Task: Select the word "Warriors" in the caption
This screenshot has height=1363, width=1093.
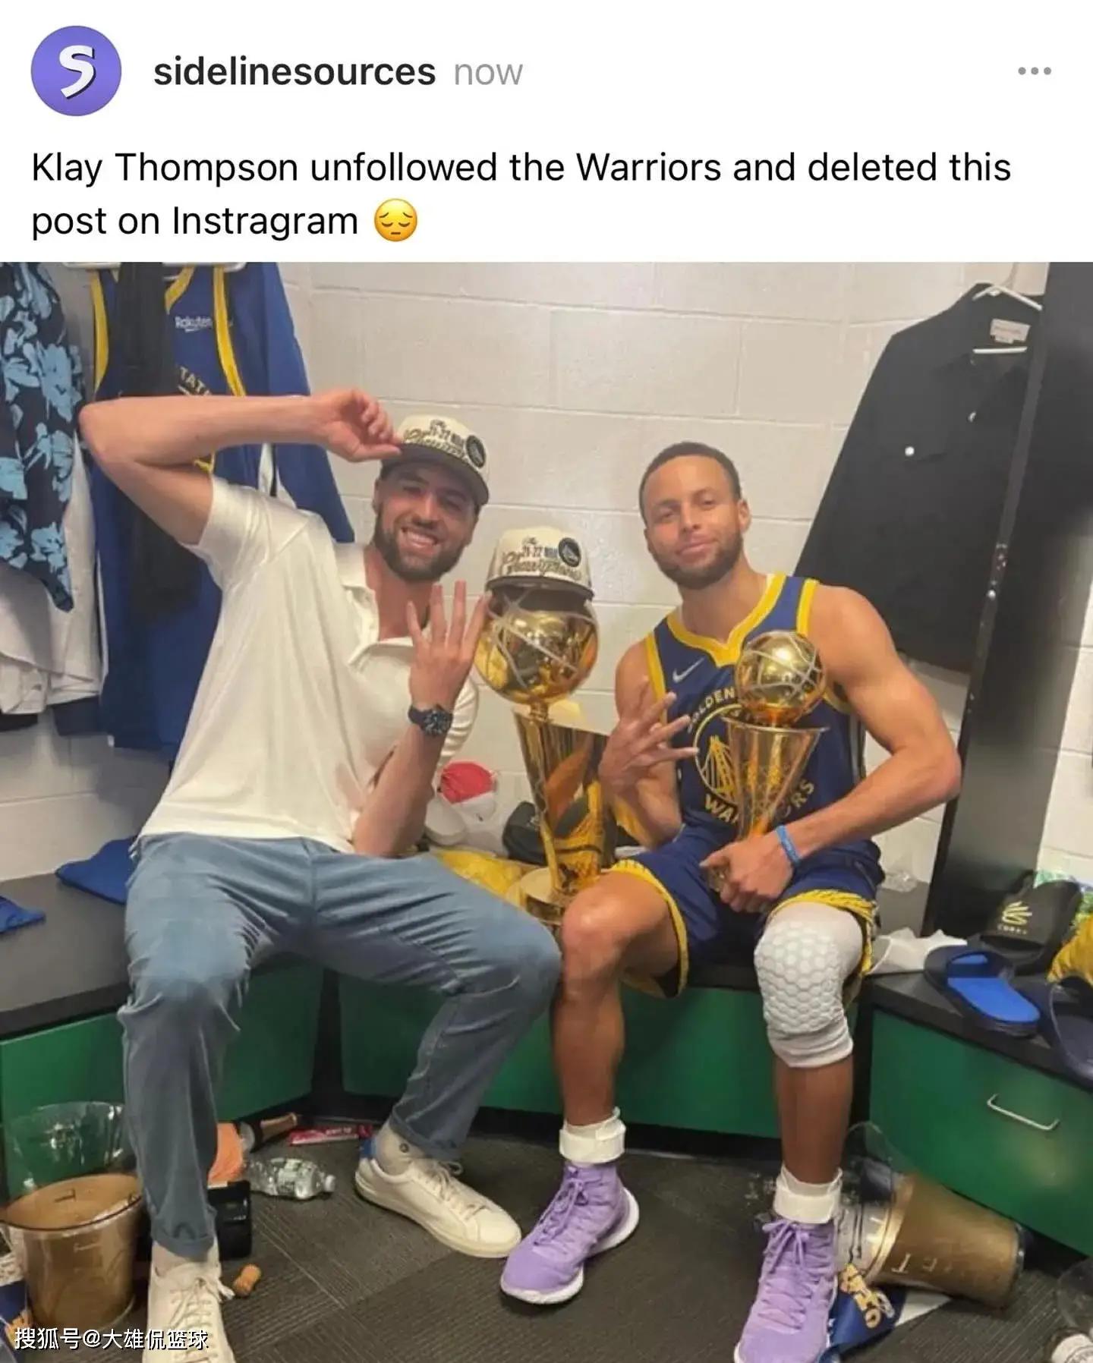Action: [x=649, y=168]
